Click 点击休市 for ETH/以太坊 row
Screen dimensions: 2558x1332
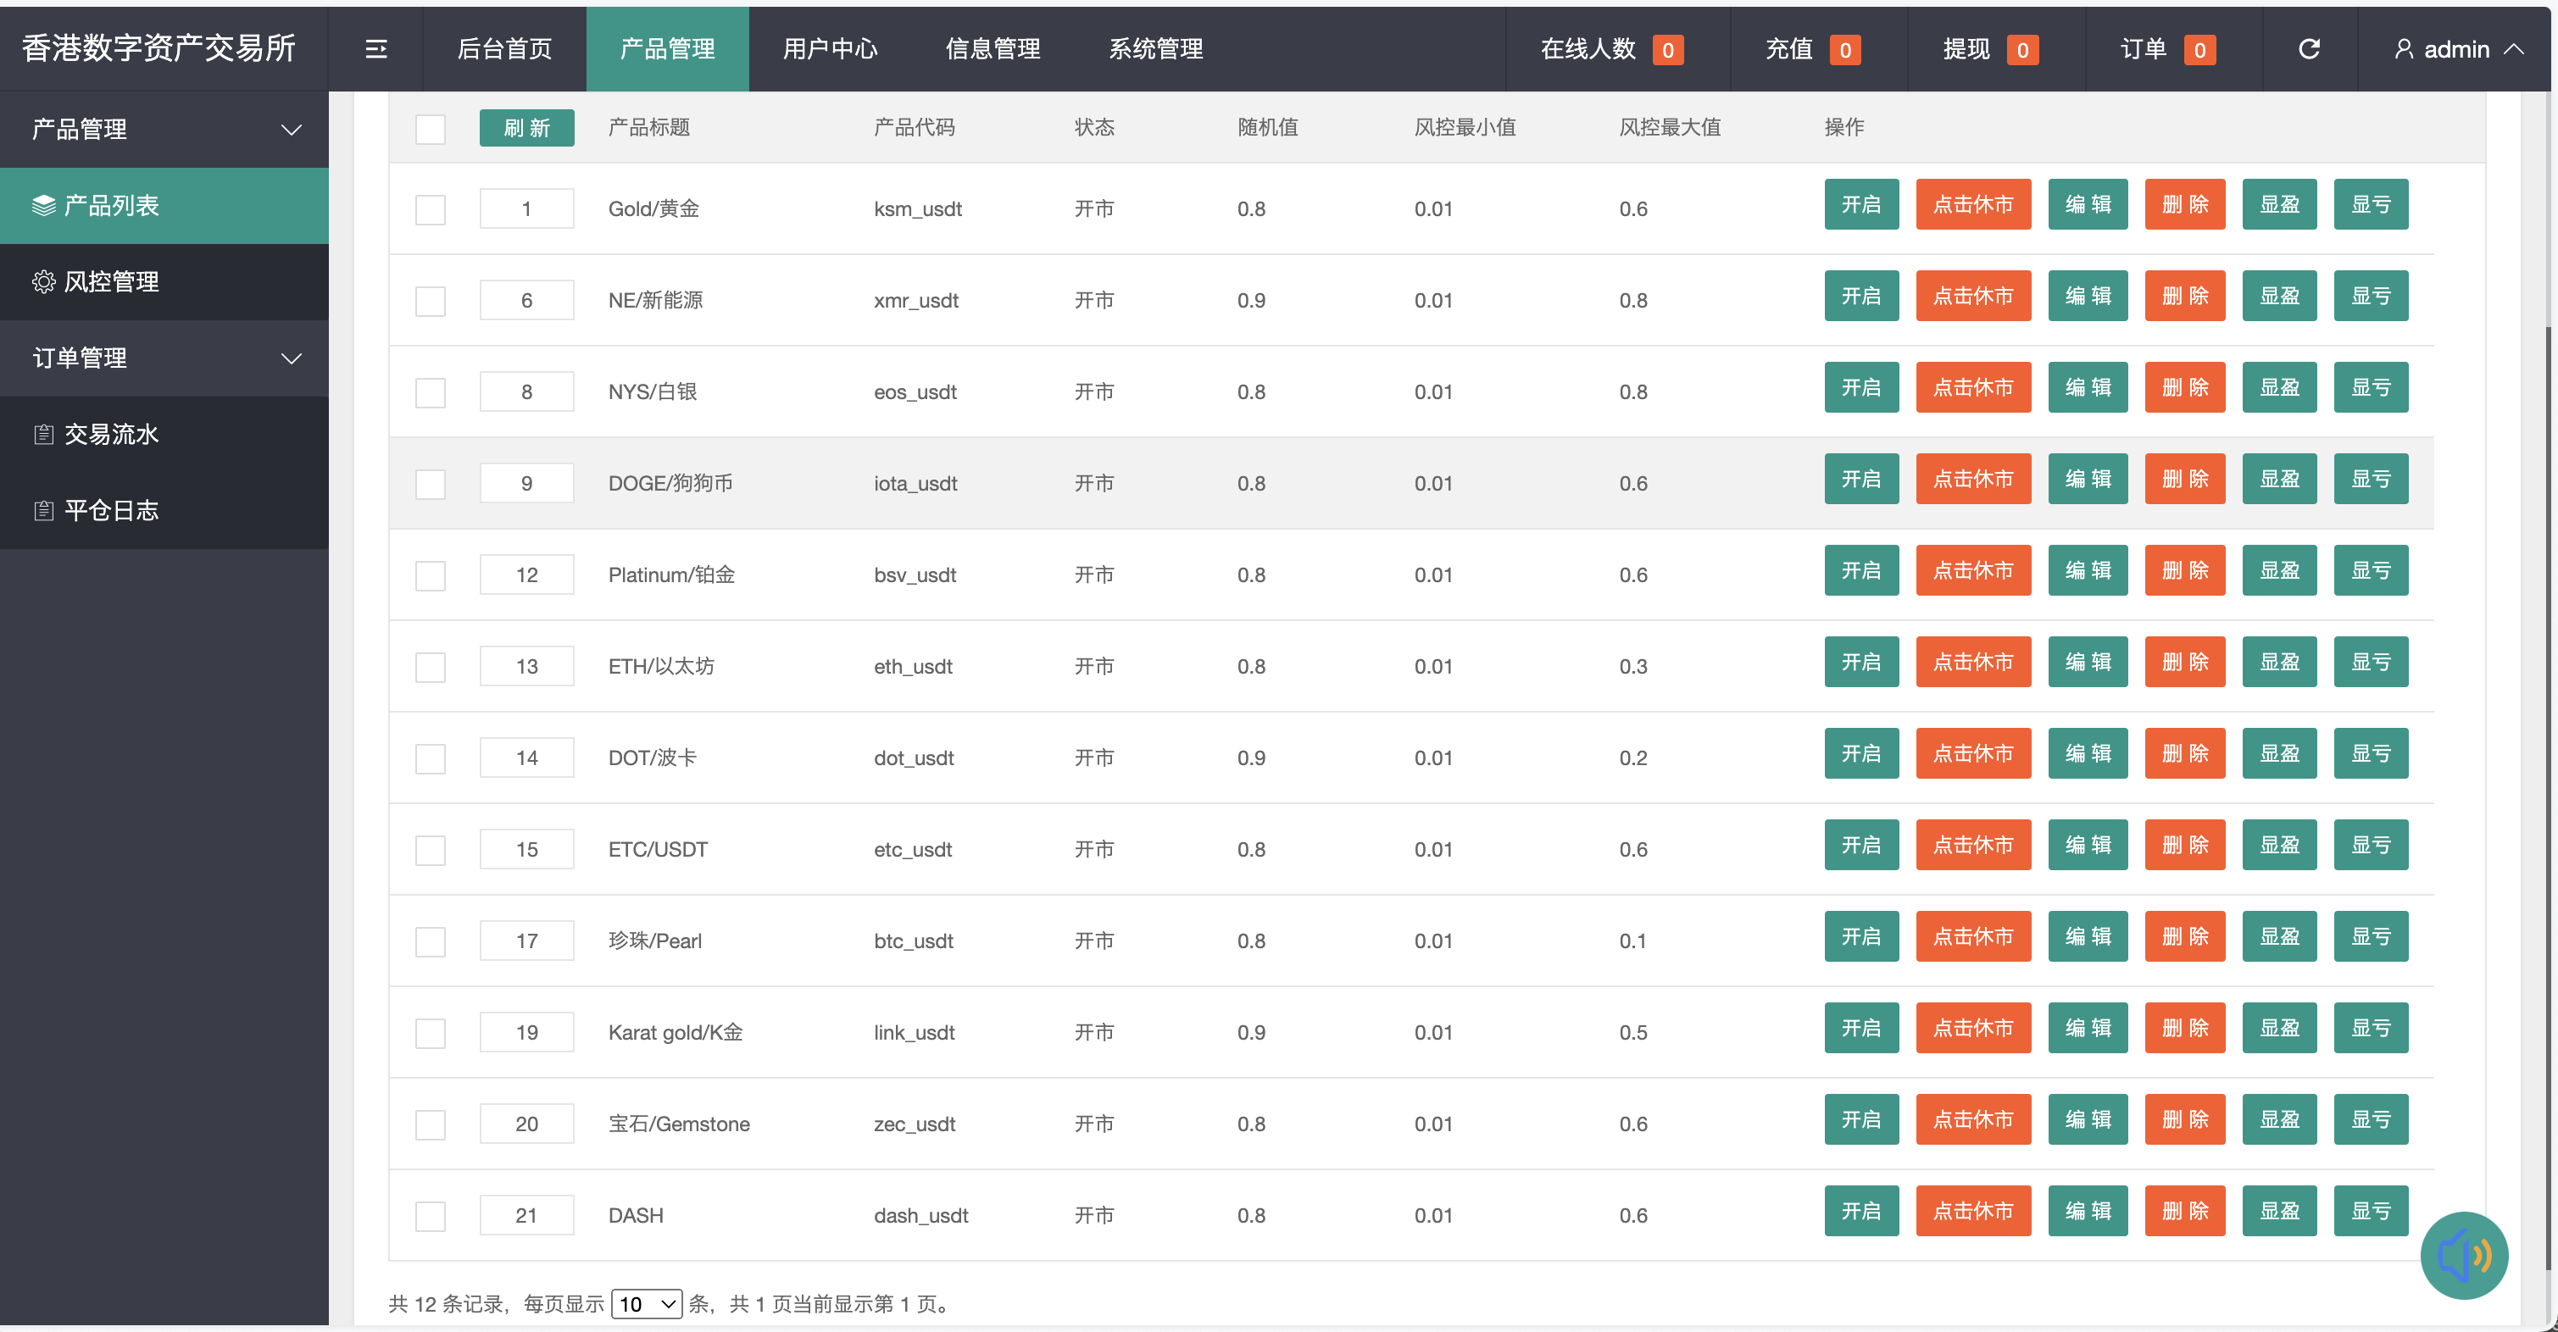coord(1972,662)
